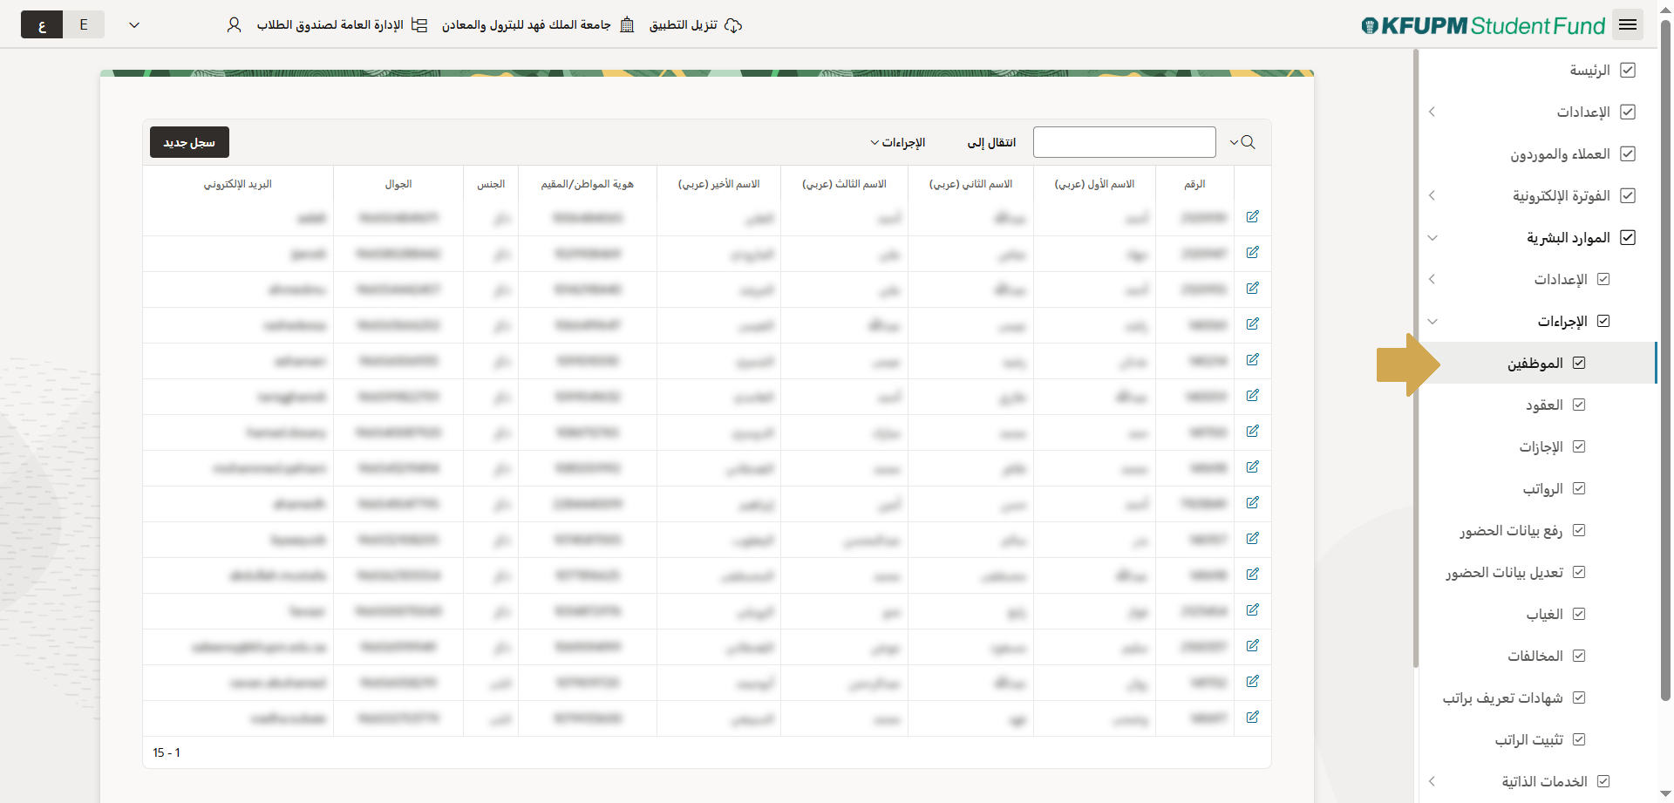The image size is (1674, 803).
Task: Click the العملاء والموردون sidebar icon
Action: (1628, 153)
